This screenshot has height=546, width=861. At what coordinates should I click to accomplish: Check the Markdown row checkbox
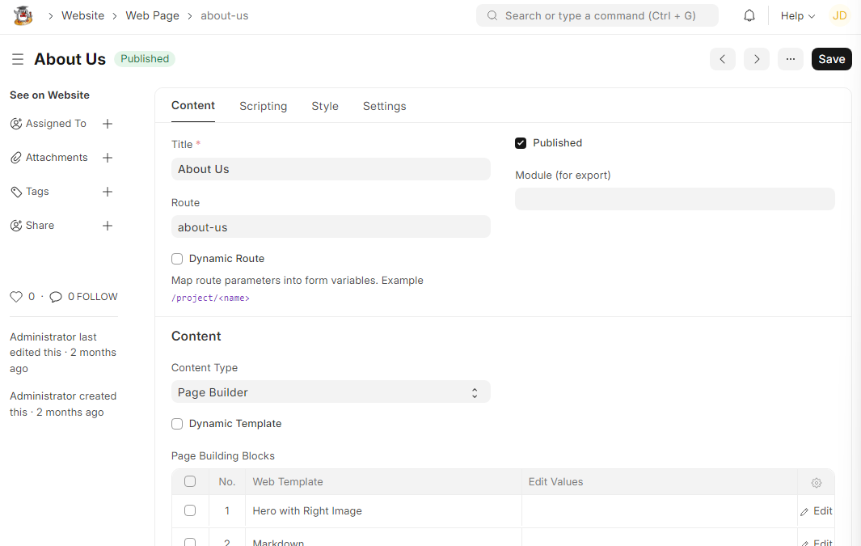[190, 542]
